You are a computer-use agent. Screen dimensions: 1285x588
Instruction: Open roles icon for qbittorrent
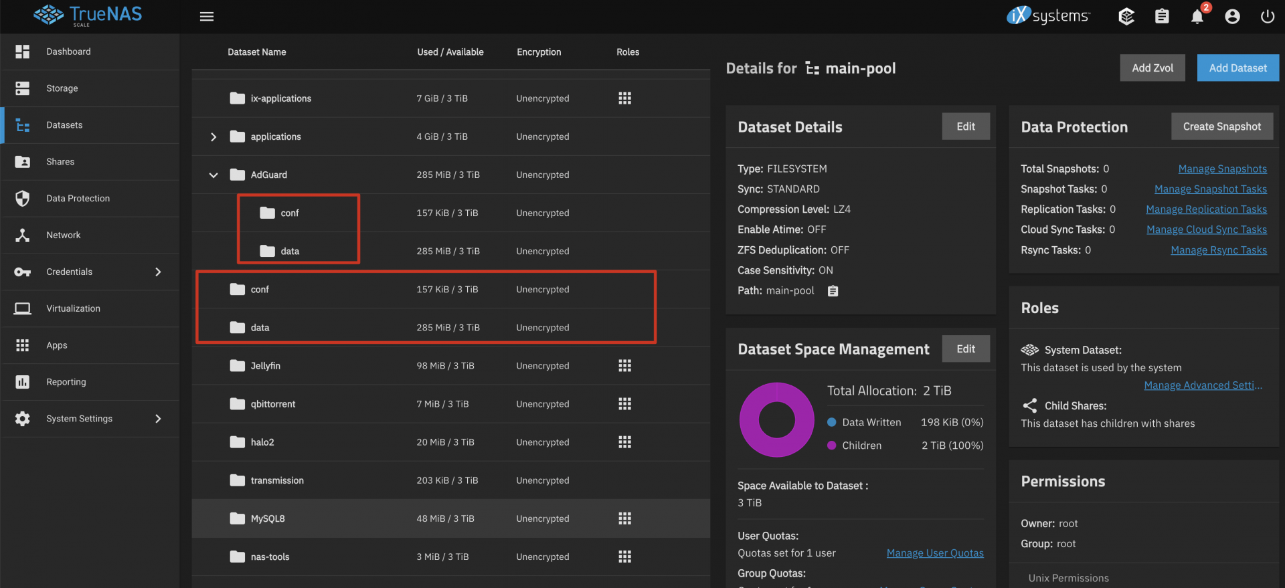624,404
